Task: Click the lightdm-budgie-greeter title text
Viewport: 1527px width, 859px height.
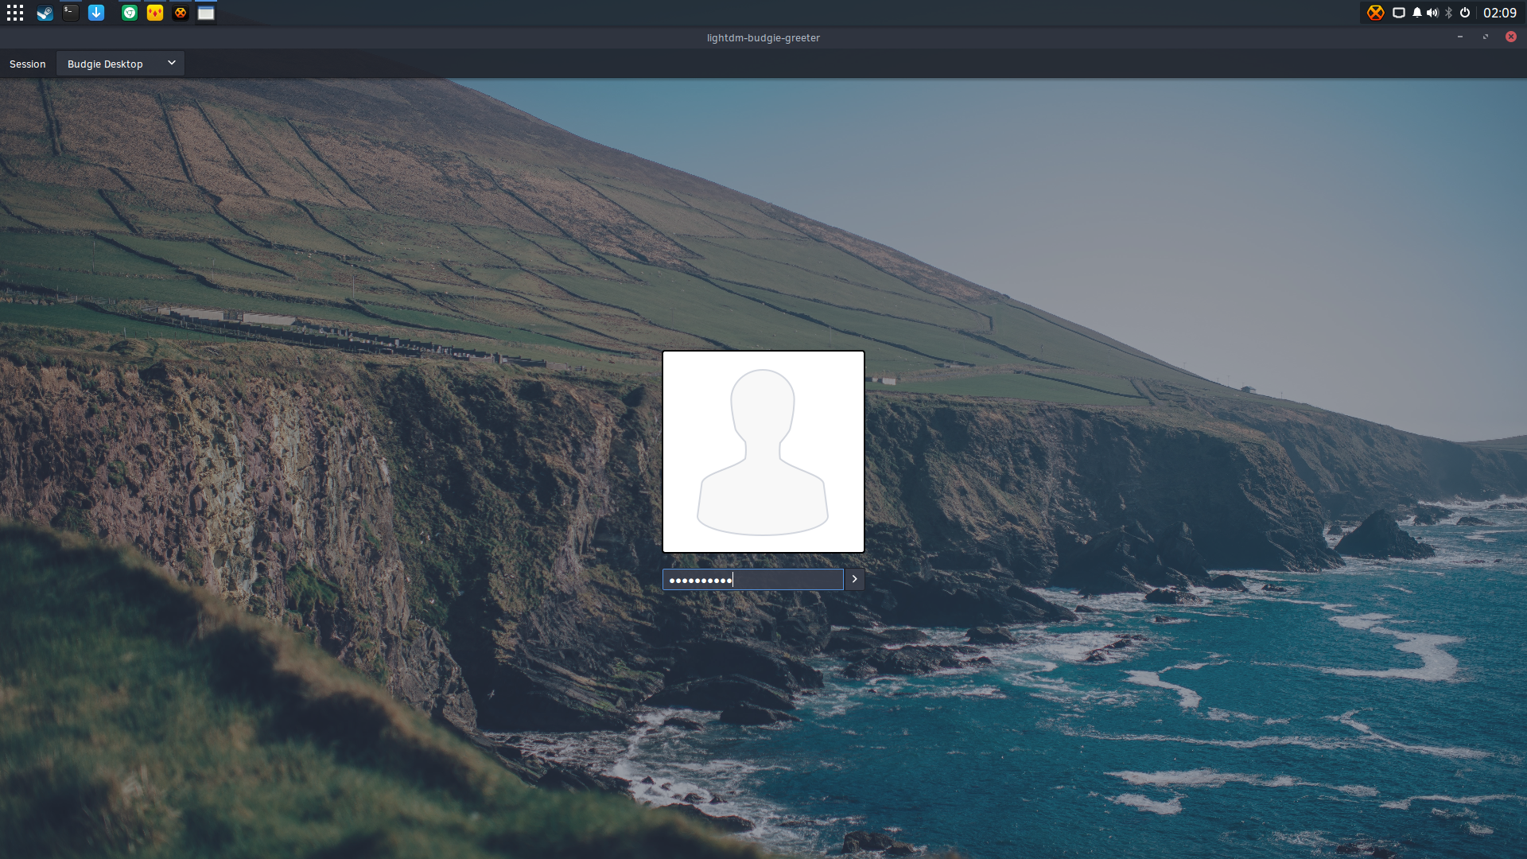Action: [763, 37]
